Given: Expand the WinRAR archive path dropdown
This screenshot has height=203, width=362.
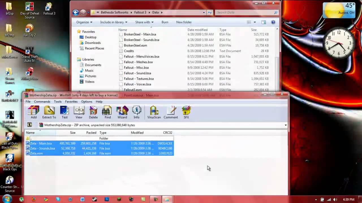Looking at the screenshot, I should (286, 125).
